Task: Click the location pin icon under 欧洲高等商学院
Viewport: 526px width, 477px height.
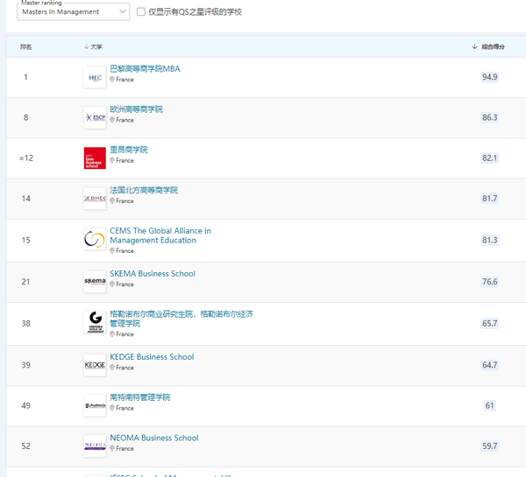Action: point(112,120)
